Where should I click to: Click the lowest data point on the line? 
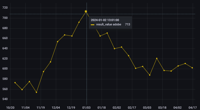[x=37, y=92]
